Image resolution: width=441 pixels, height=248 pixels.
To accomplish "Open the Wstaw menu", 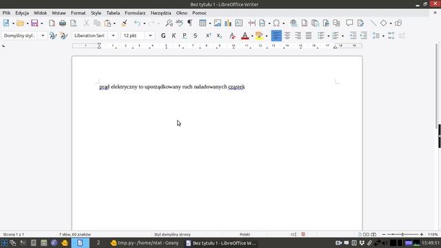I will 59,13.
